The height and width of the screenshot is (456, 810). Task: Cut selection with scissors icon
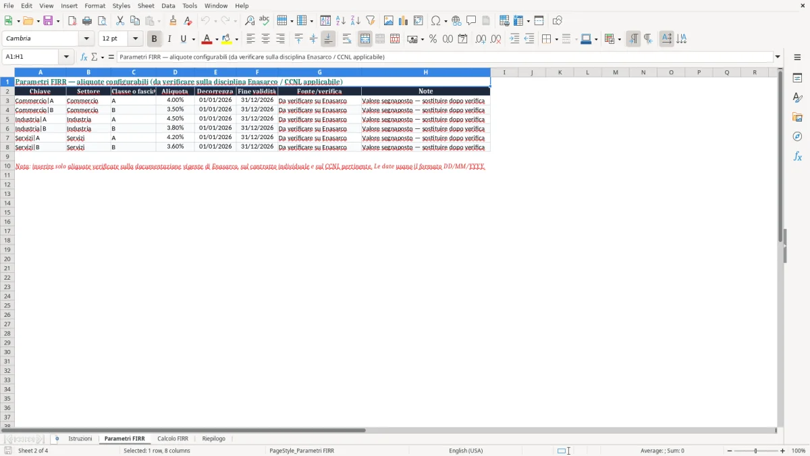click(120, 21)
